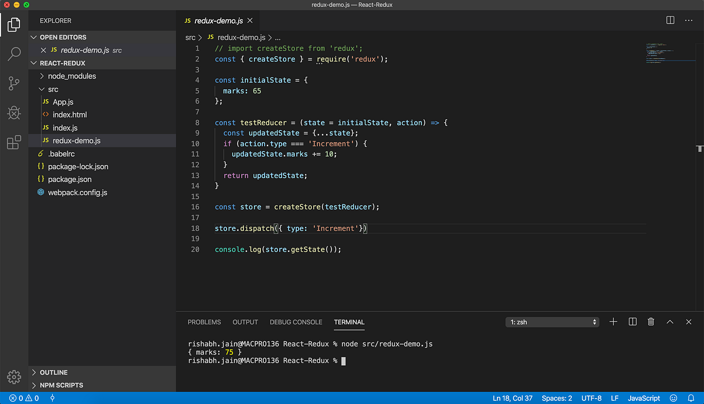Open the Run and Debug view
The image size is (704, 404).
click(14, 113)
